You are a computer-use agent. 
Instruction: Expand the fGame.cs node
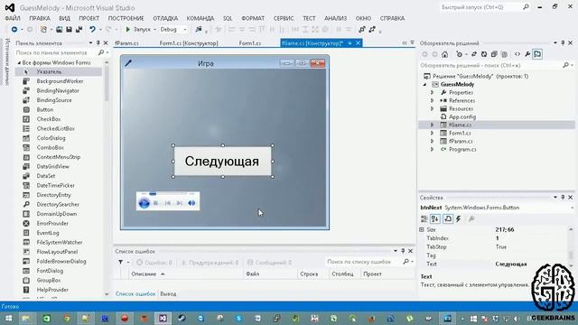pos(432,125)
